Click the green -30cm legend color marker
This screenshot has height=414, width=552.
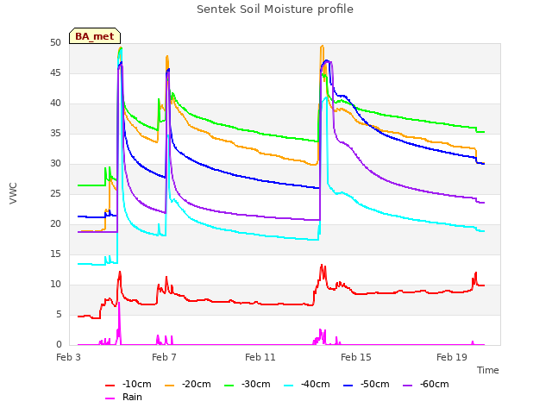click(x=229, y=386)
